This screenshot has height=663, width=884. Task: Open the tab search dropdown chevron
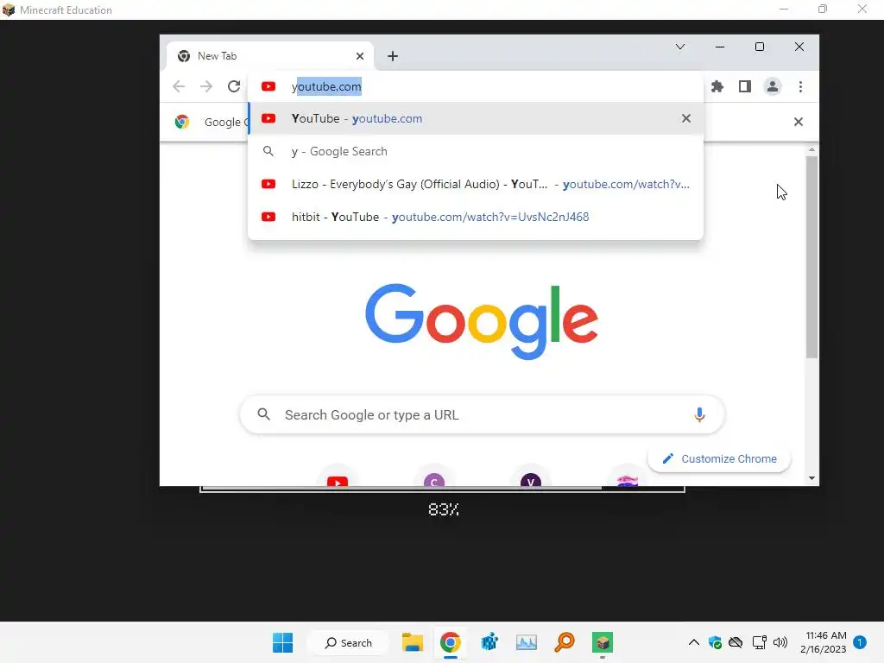pyautogui.click(x=680, y=47)
